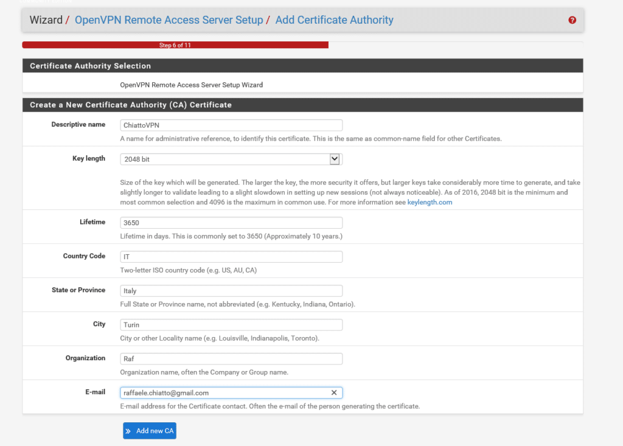
Task: Click the Two-letter ISO country code hint
Action: (x=189, y=270)
